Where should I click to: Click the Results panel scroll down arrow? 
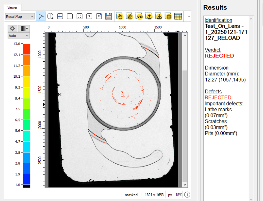tap(252, 198)
